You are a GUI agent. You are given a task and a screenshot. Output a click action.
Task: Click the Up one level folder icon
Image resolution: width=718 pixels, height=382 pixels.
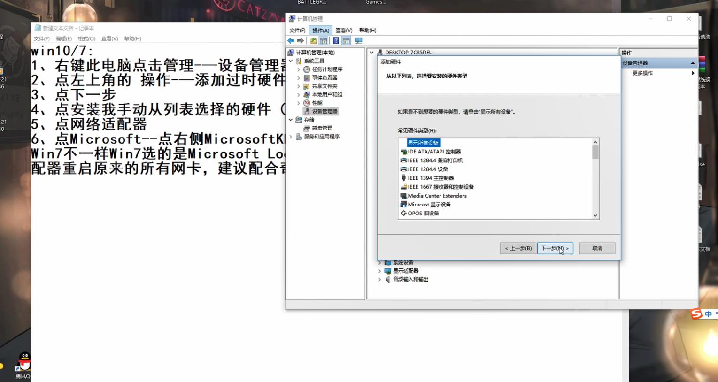[x=313, y=41]
